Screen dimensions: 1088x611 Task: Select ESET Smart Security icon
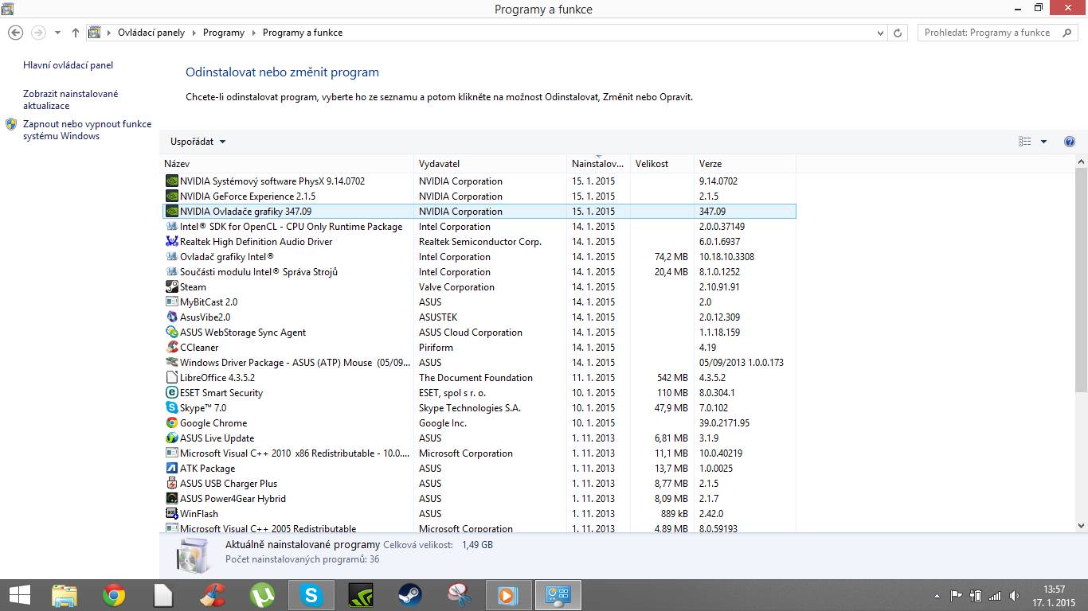tap(171, 393)
